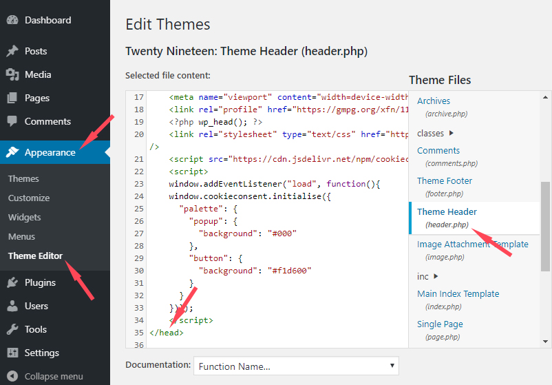Click window.cookieconsent.initialise on line 24
The width and height of the screenshot is (552, 385).
250,196
